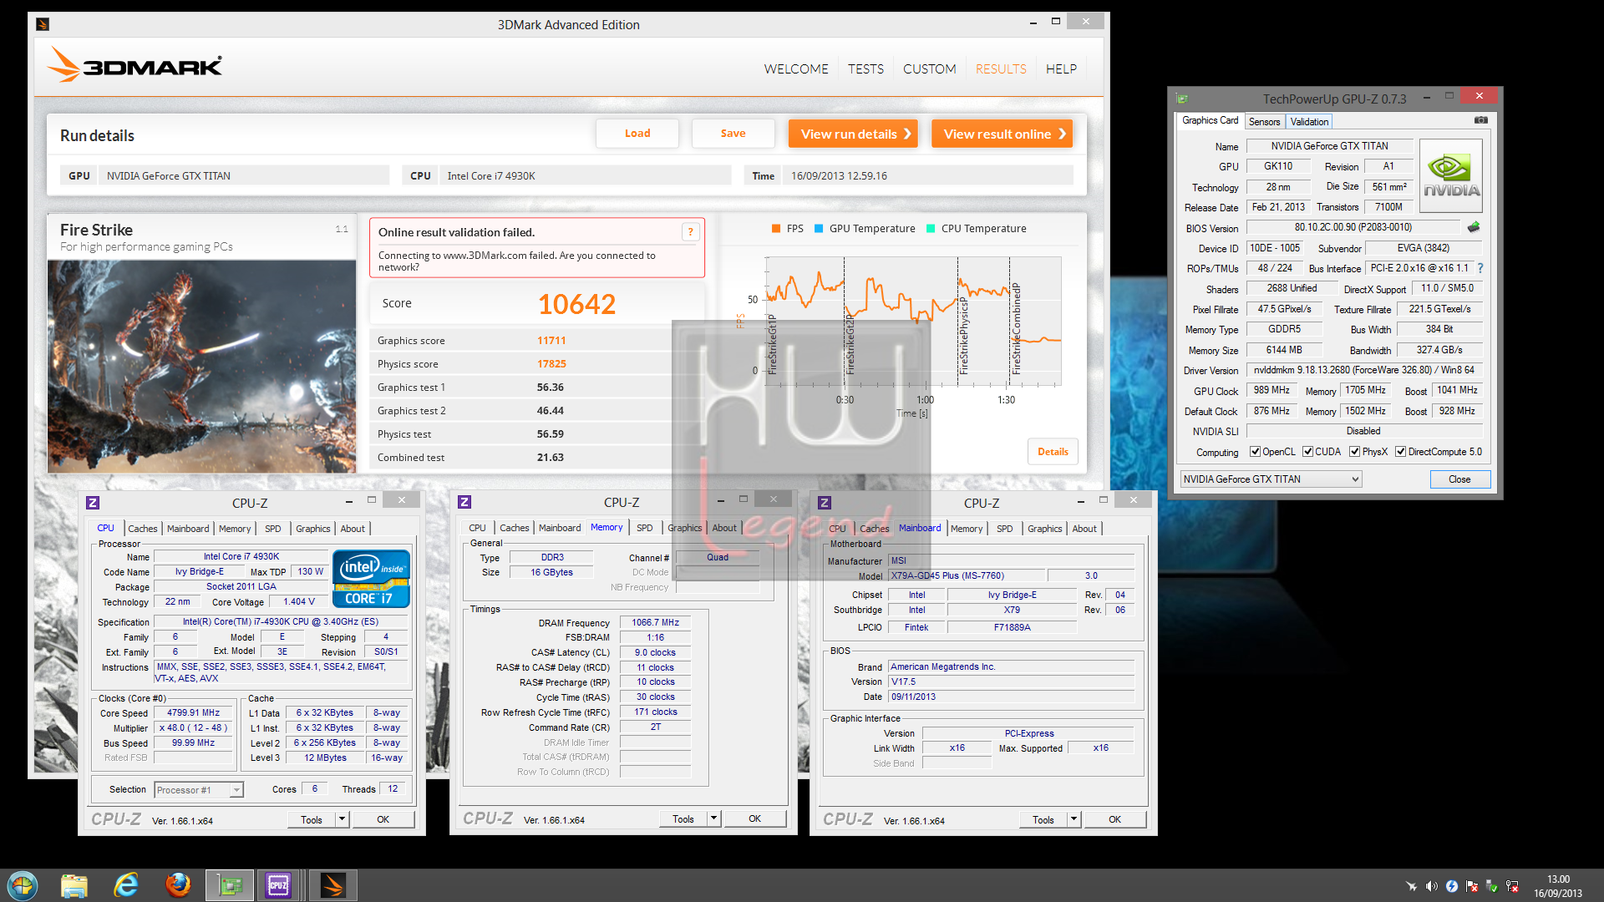Click the DRAM Frequency value 1066.7 MHz
Screen dimensions: 1604x902
click(655, 622)
